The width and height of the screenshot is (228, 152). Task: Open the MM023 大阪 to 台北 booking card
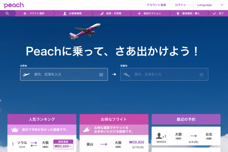186,136
